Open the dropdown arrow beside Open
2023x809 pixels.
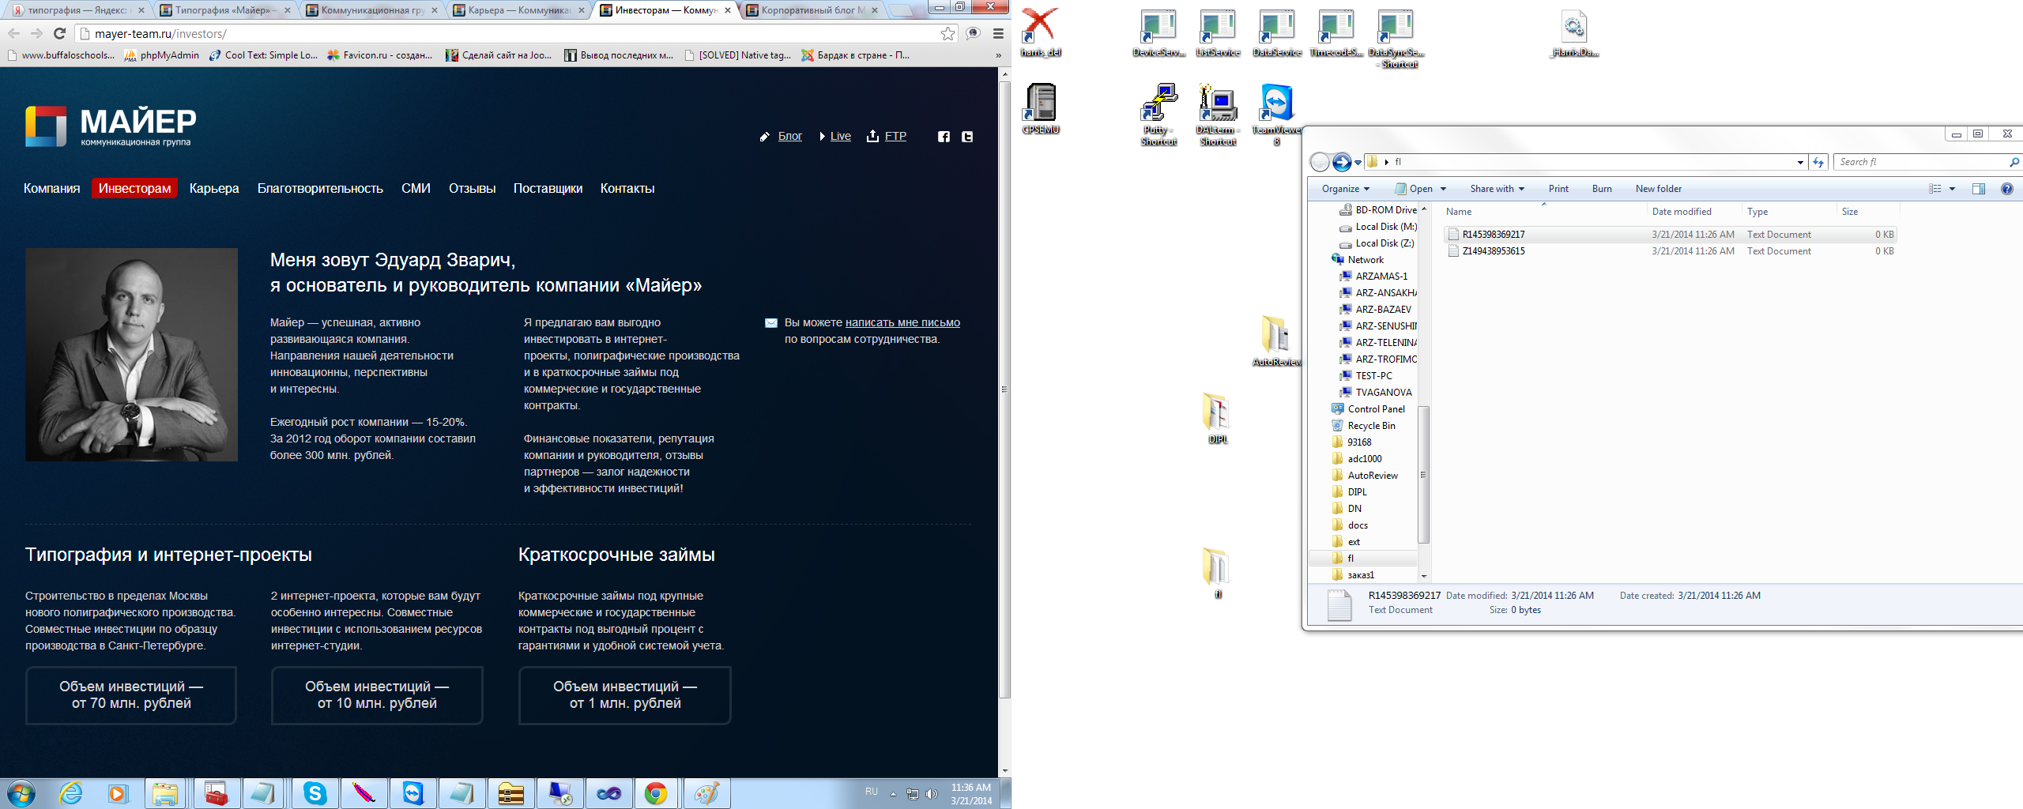pos(1443,189)
